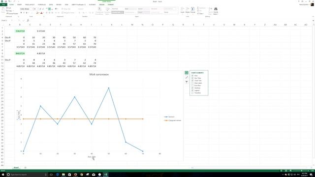Click the Sort & Filter icon
The width and height of the screenshot is (315, 177).
click(x=210, y=9)
